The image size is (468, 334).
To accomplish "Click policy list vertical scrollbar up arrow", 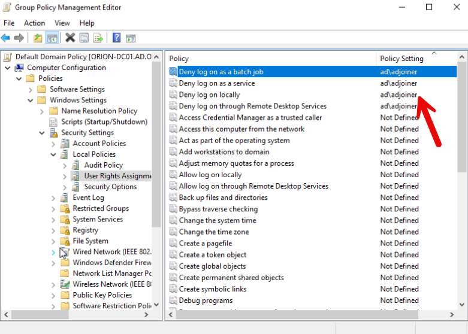I will (x=462, y=57).
